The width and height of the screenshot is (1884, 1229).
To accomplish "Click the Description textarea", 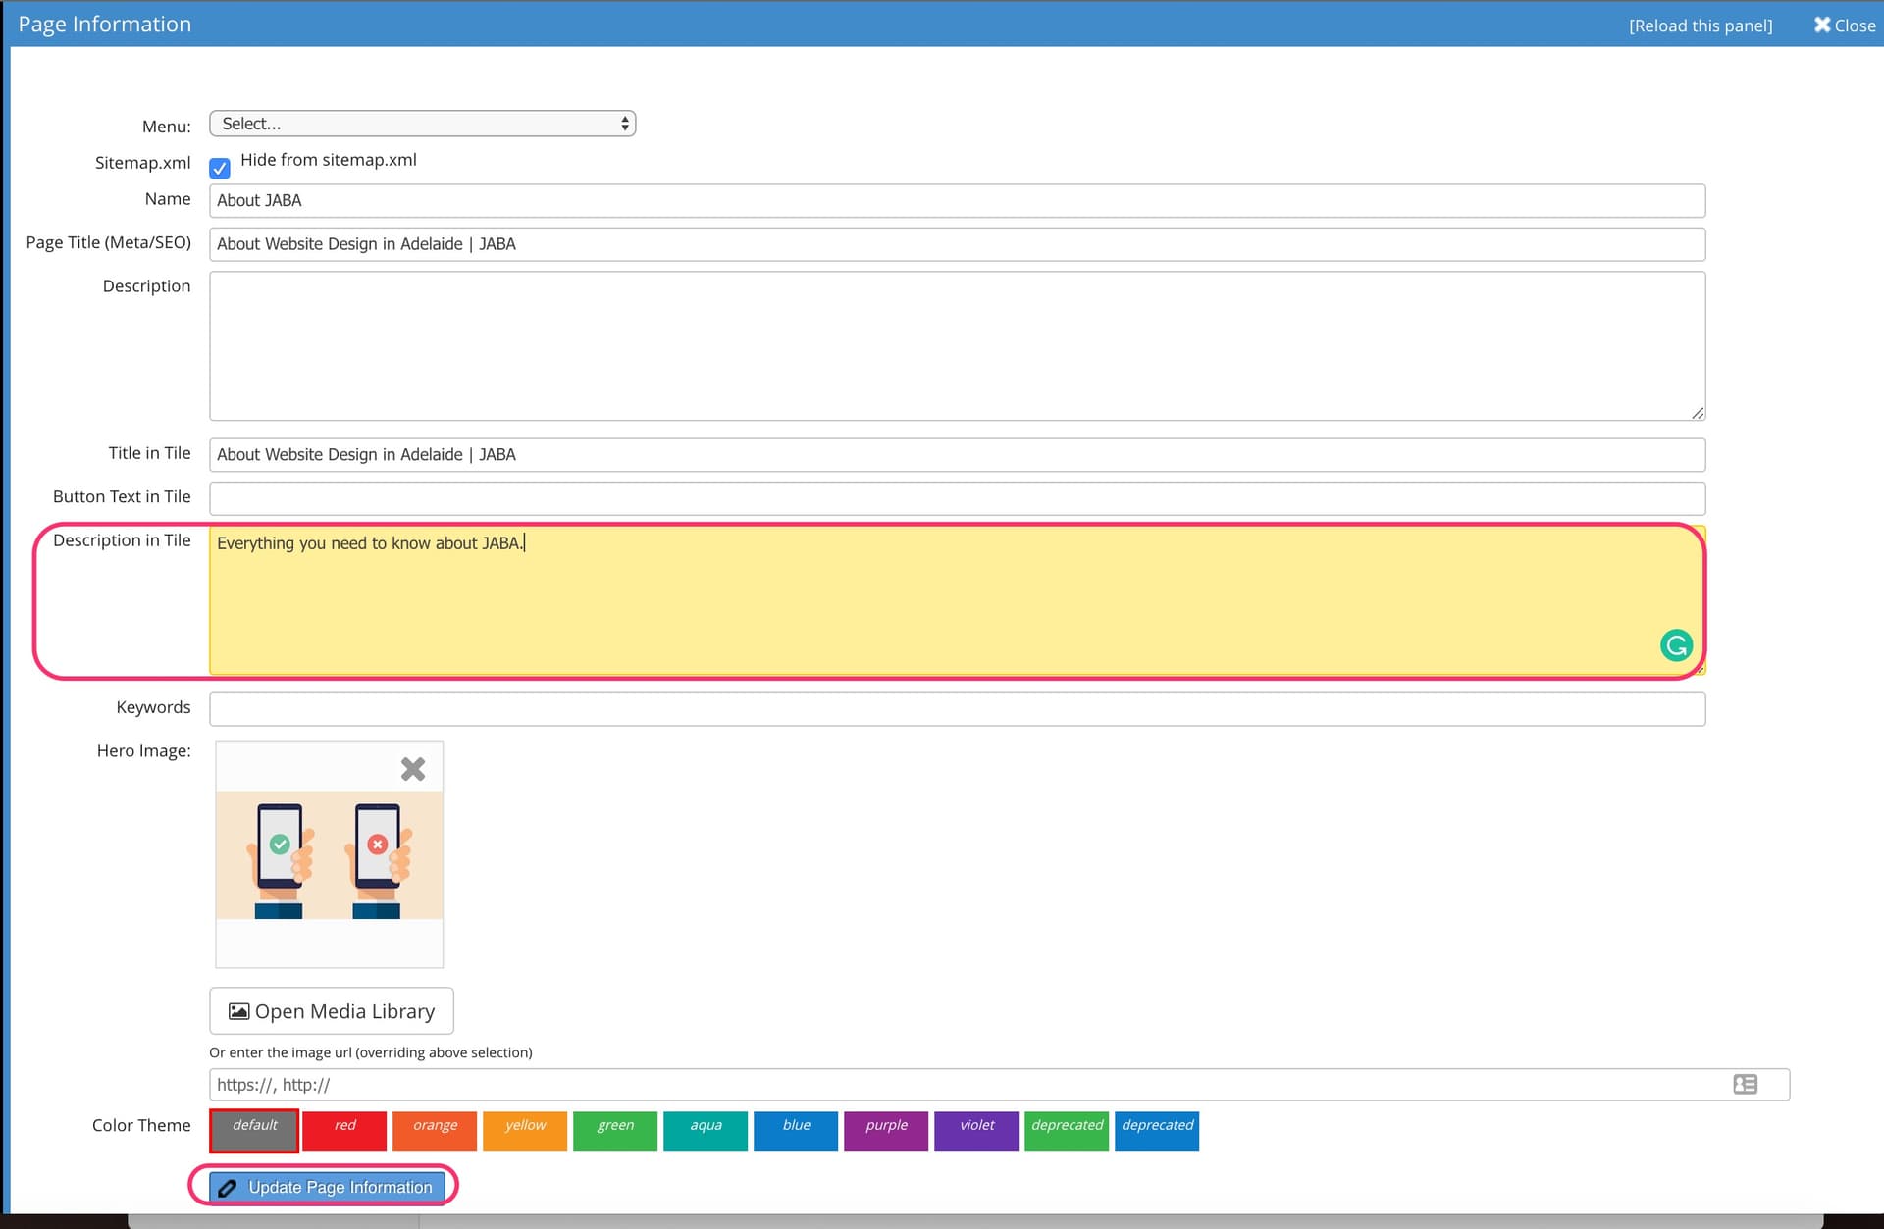I will point(957,346).
